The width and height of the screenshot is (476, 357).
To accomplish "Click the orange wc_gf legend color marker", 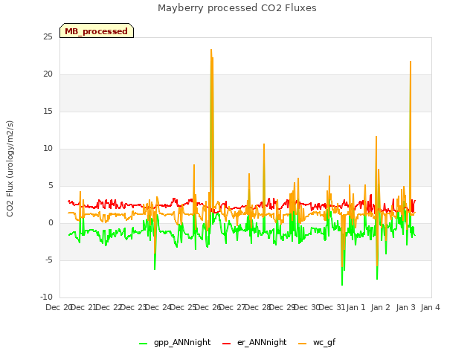I will (303, 344).
